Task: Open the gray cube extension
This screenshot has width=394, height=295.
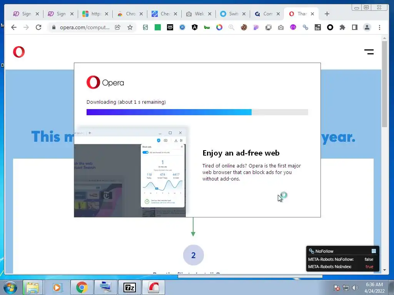Action: click(x=268, y=27)
